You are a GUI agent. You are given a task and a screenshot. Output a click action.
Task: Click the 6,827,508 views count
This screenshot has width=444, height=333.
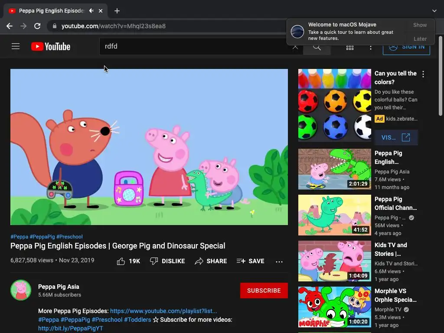tap(32, 260)
